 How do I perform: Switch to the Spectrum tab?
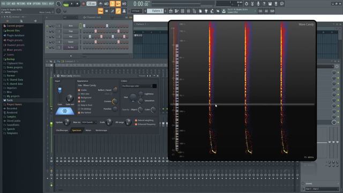(x=77, y=130)
